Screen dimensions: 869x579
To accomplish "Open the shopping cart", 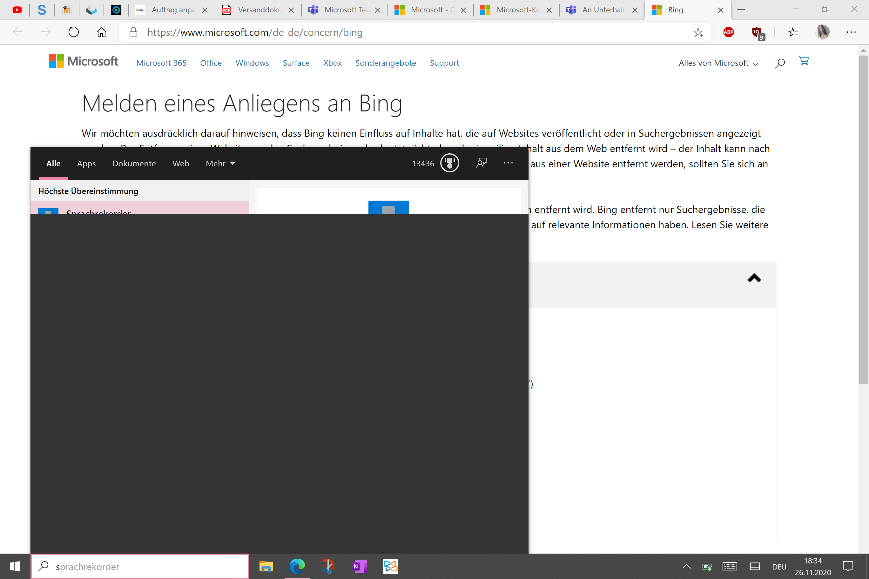I will pos(804,61).
